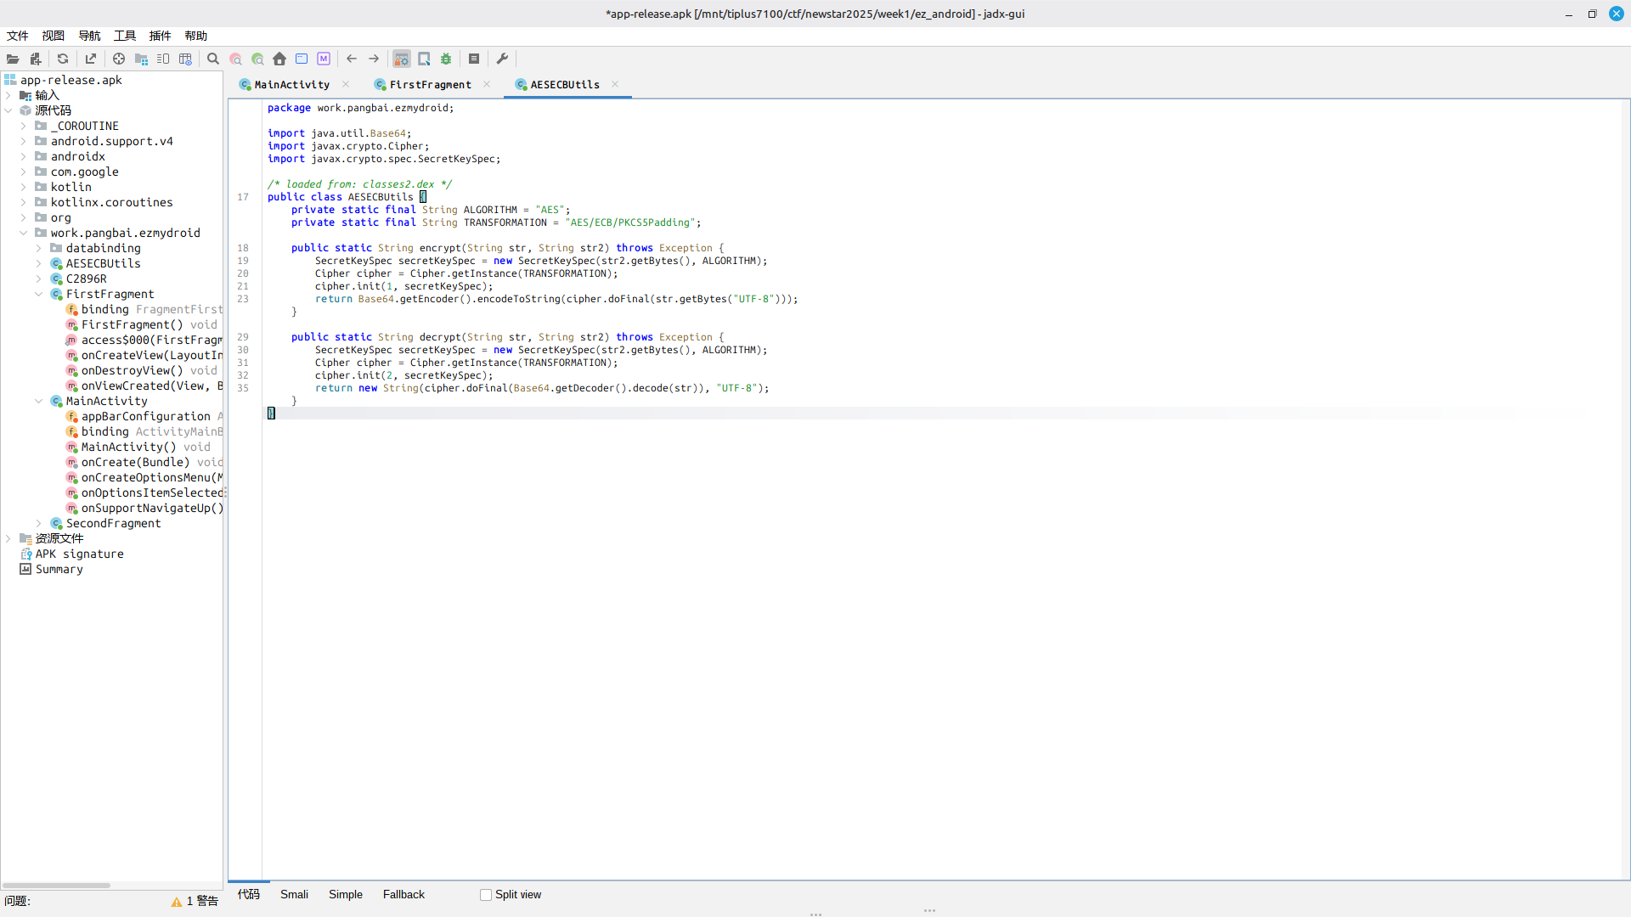The width and height of the screenshot is (1631, 917).
Task: Enable the Split view checkbox
Action: [x=486, y=895]
